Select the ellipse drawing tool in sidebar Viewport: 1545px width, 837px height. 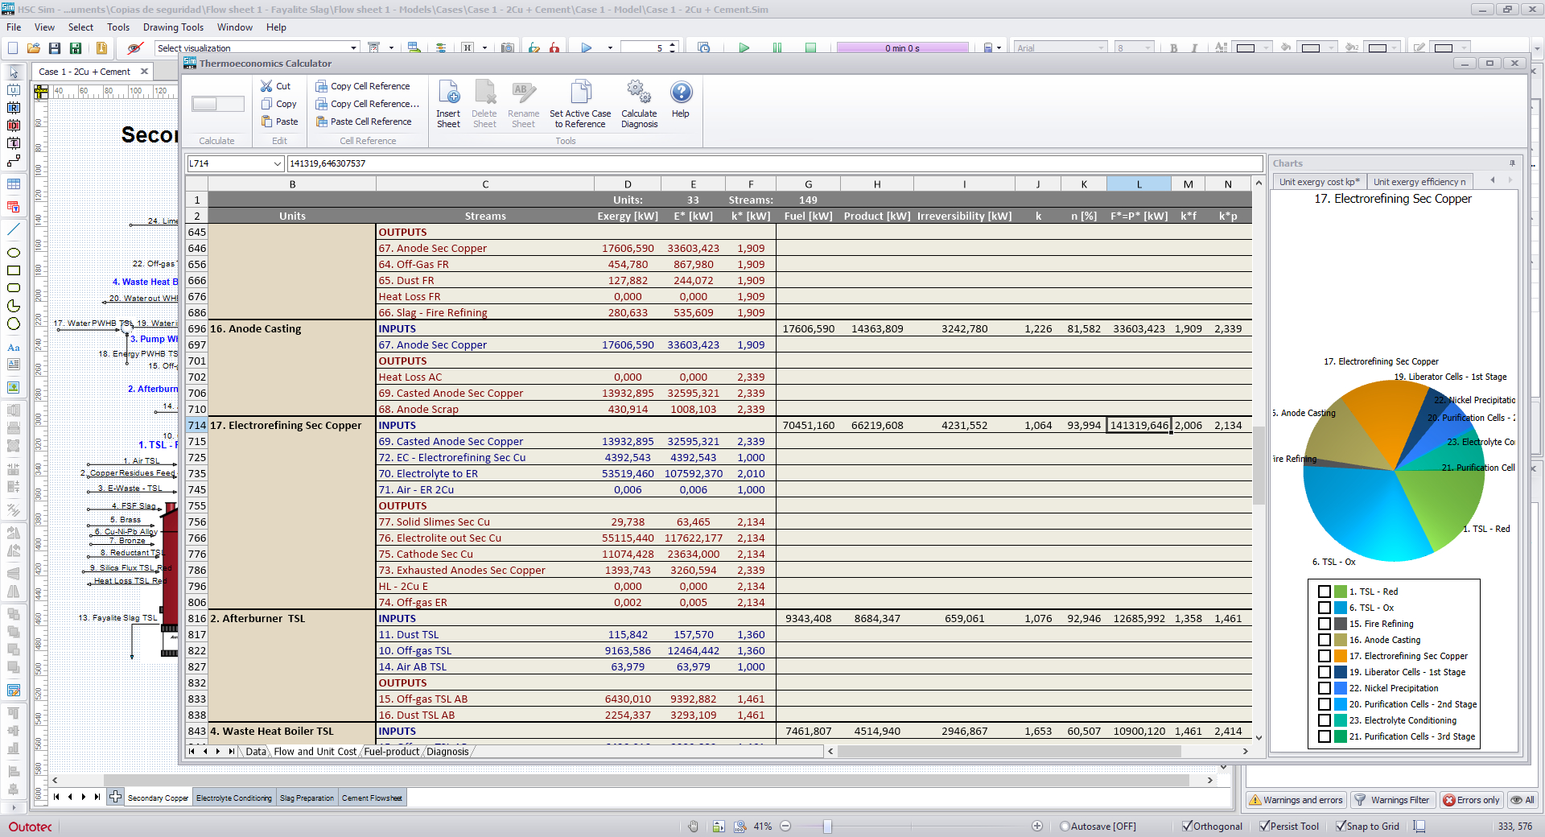[x=14, y=253]
